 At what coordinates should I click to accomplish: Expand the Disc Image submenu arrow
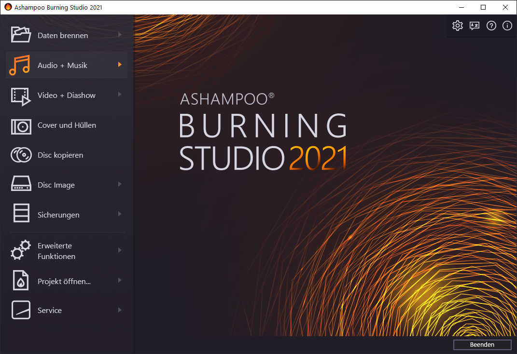120,184
